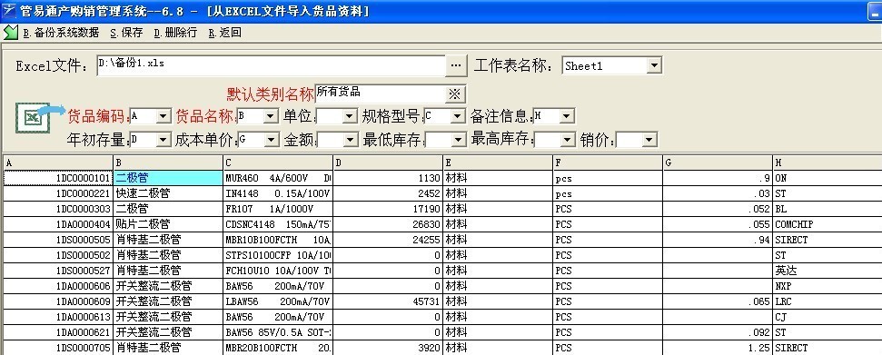Click quantity cell 45731
Image resolution: width=882 pixels, height=355 pixels.
click(388, 301)
